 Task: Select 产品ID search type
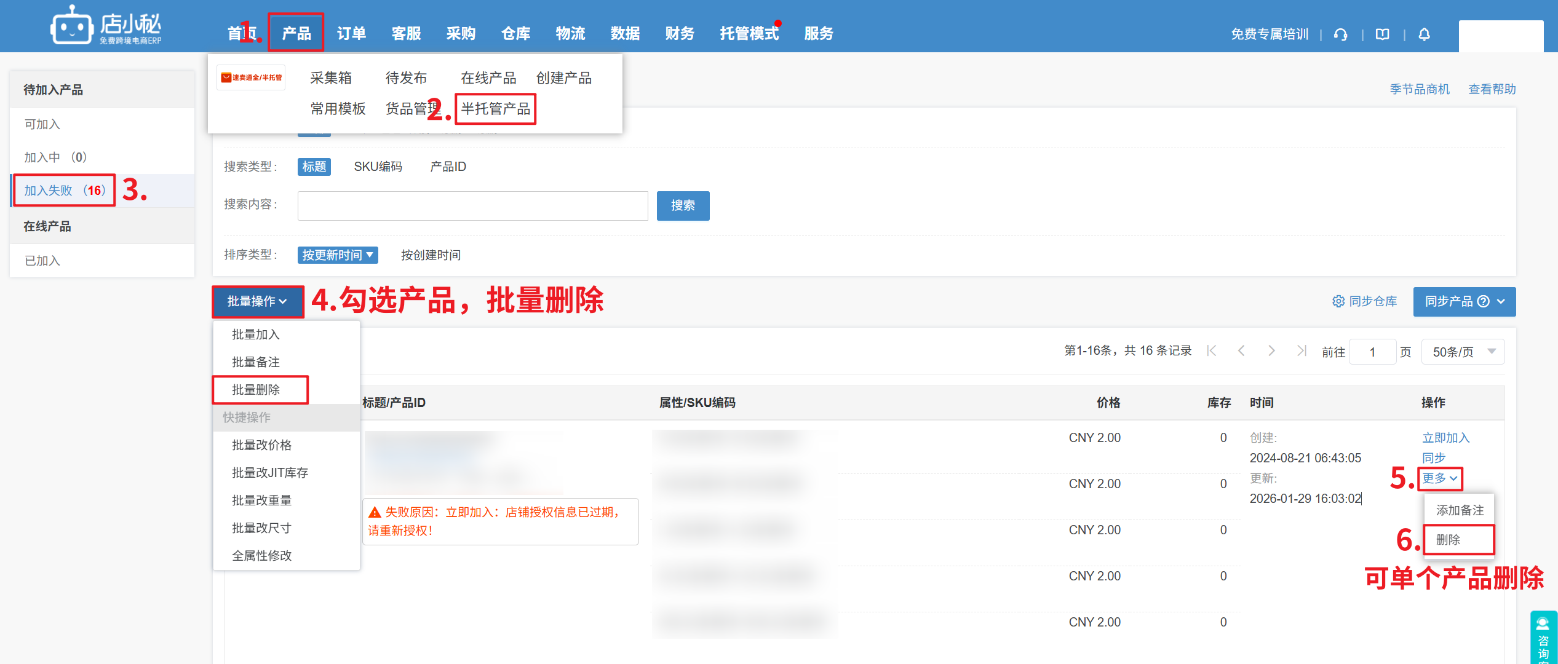tap(448, 167)
